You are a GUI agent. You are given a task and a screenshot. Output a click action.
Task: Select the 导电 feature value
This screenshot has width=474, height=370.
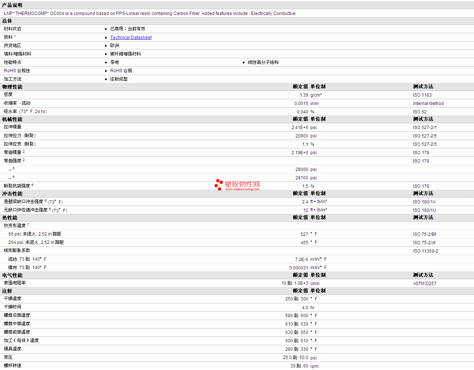click(x=115, y=62)
